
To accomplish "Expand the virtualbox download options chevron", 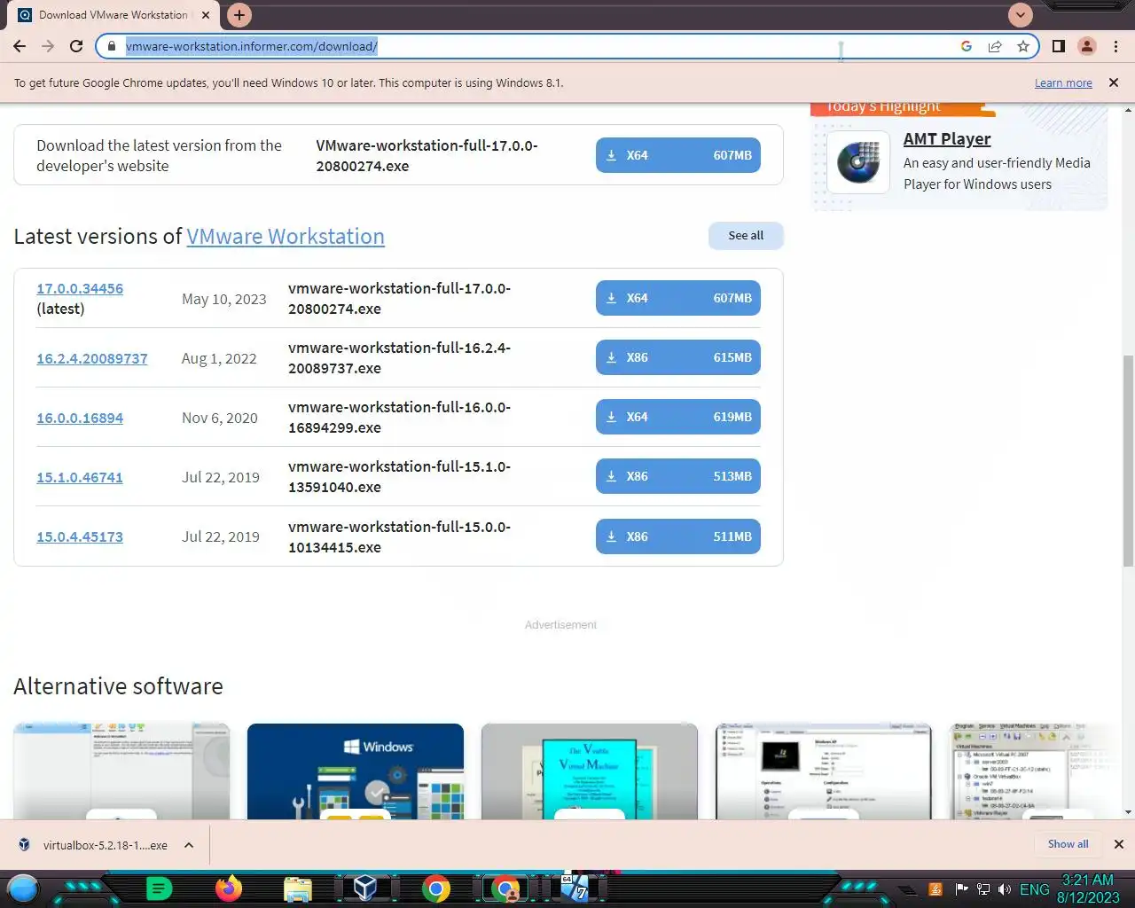I will click(x=189, y=845).
